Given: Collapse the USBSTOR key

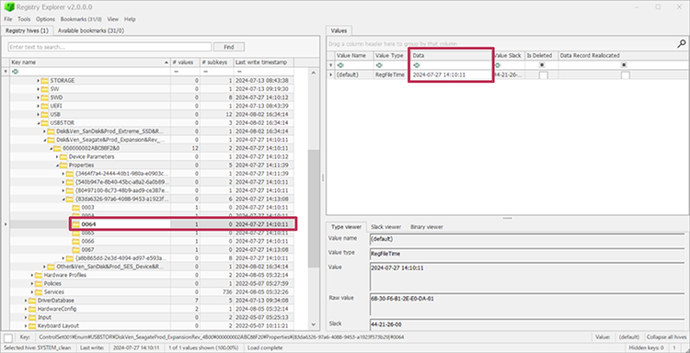Looking at the screenshot, I should point(39,123).
